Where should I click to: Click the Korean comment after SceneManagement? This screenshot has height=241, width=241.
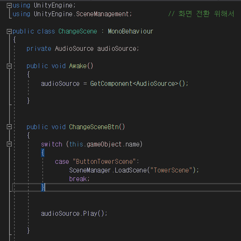pos(201,14)
